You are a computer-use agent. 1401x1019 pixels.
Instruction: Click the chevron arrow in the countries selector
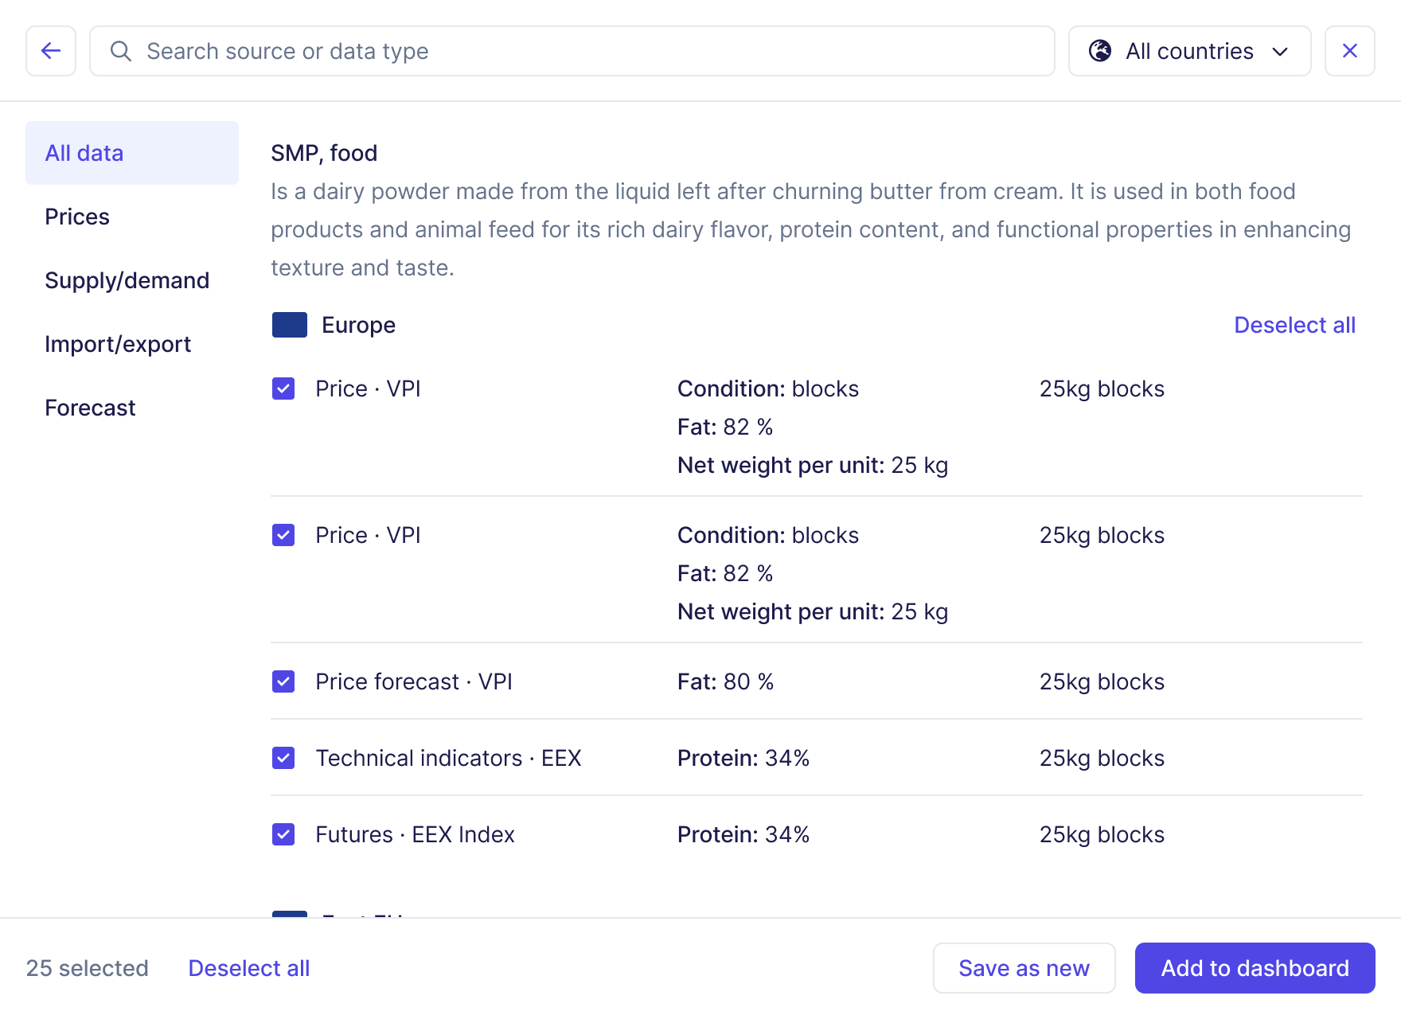point(1280,52)
